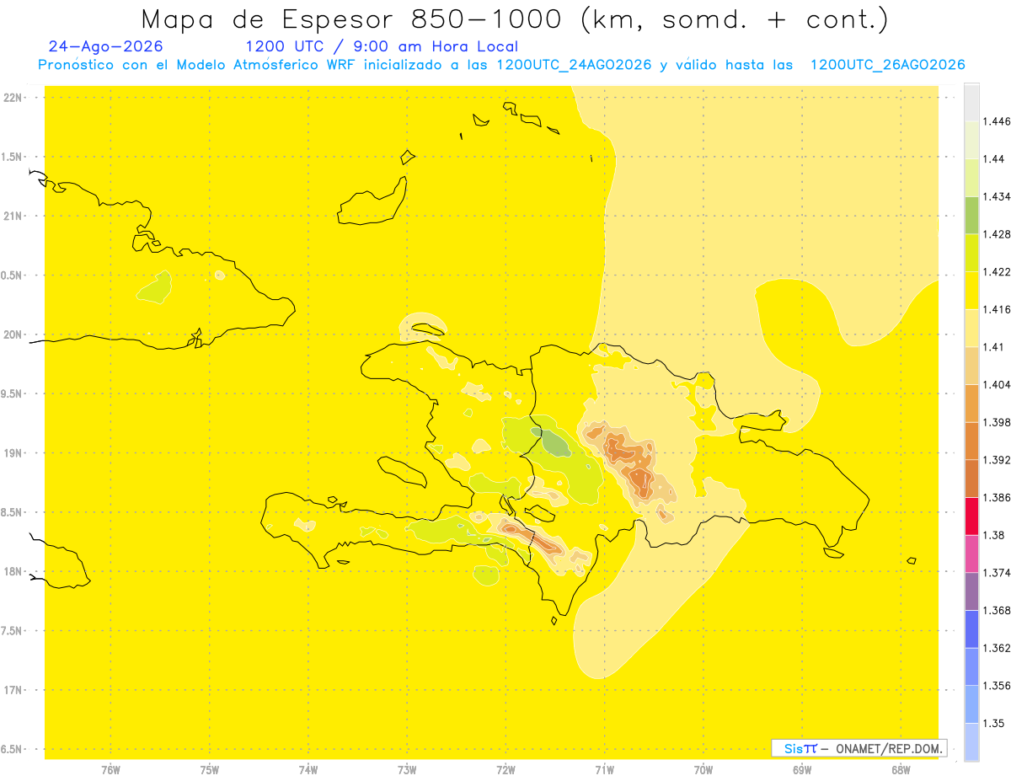
Task: Click the legend value '1.38'
Action: coord(994,535)
